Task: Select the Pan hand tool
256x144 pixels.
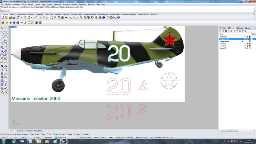Action: click(36, 18)
